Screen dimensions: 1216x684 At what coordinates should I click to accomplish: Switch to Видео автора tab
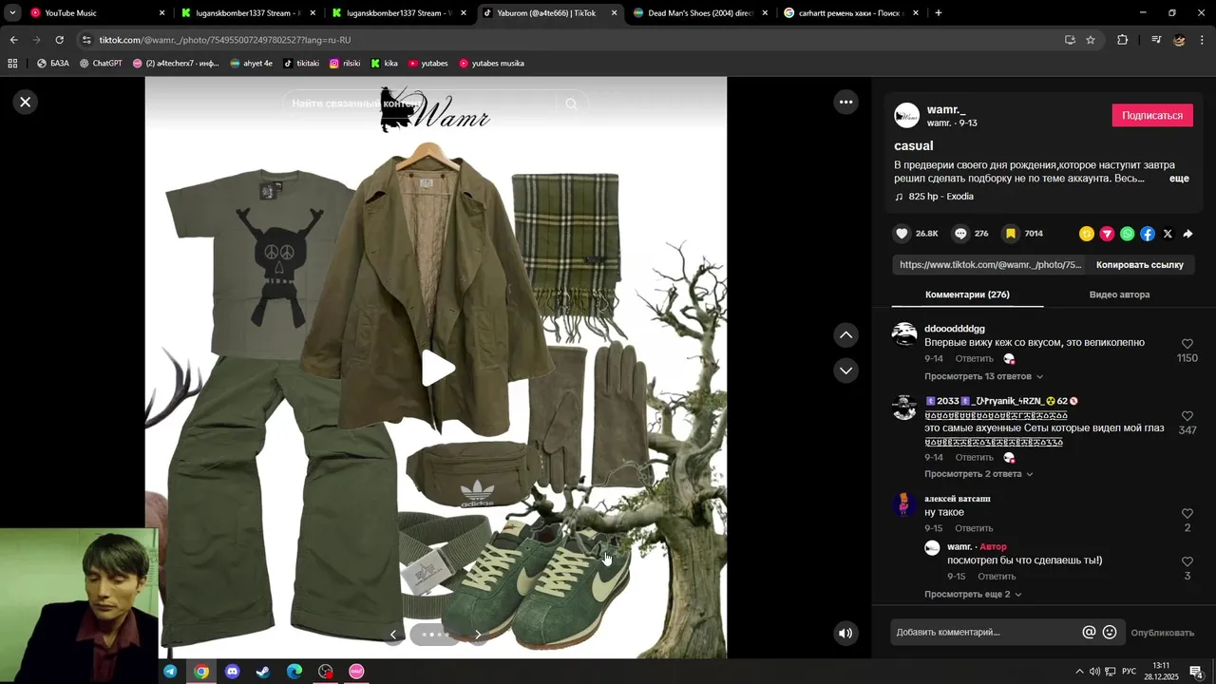pos(1119,294)
